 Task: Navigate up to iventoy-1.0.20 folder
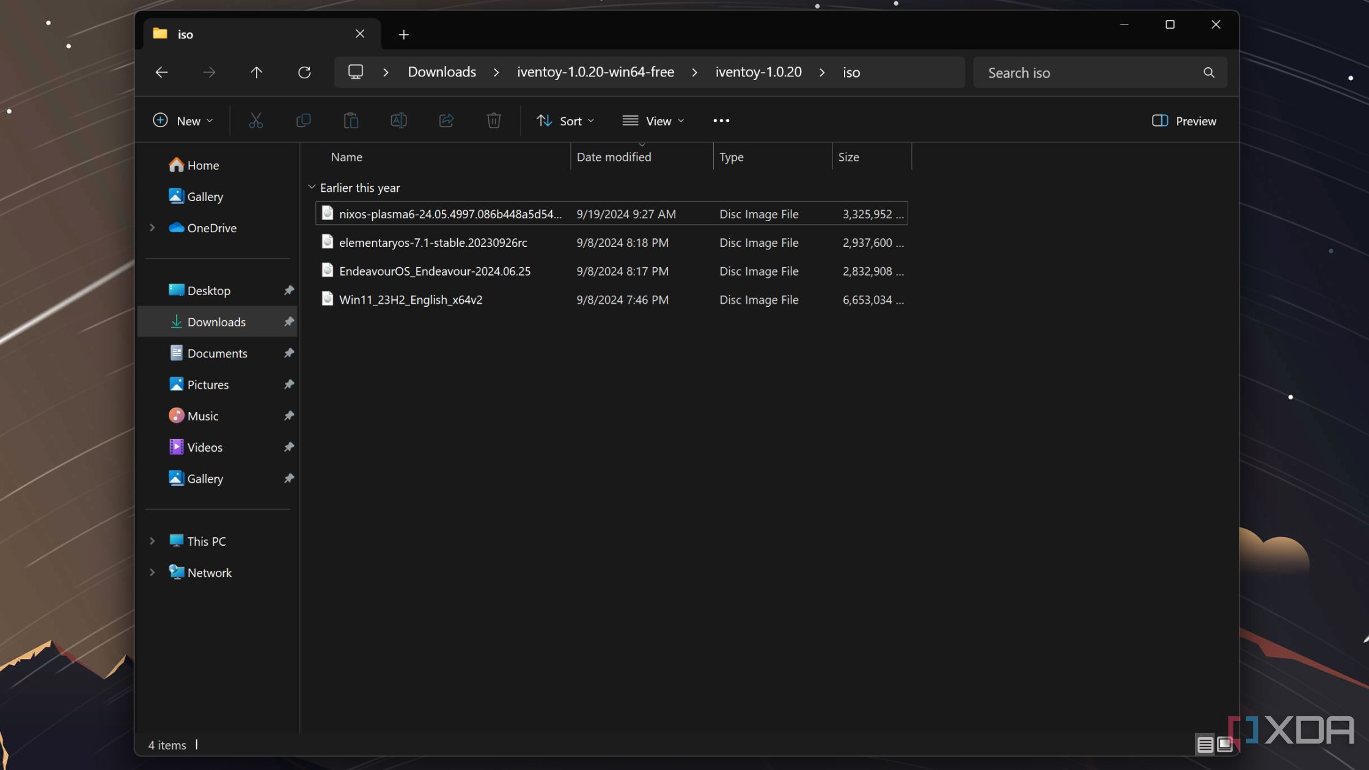click(x=757, y=71)
